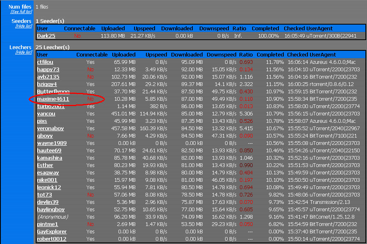This screenshot has width=367, height=244.
Task: Click the haylingboy user link
Action: click(x=51, y=210)
